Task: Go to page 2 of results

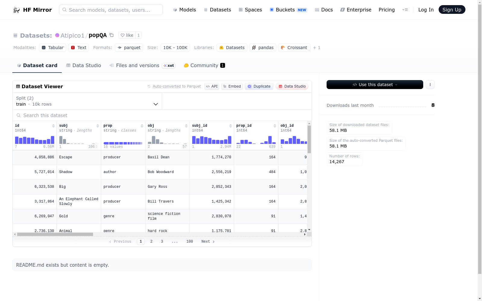Action: pyautogui.click(x=151, y=241)
